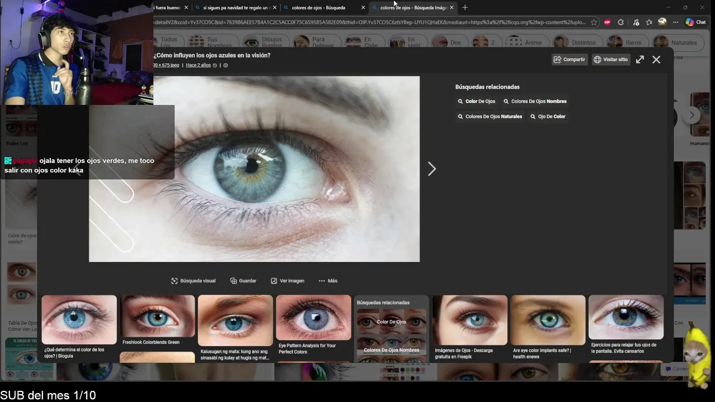Screen dimensions: 715x402
Task: Open 'Kalusugan ng mata' thumbnail
Action: [235, 320]
